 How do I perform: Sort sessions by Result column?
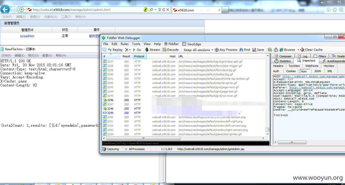[126, 56]
